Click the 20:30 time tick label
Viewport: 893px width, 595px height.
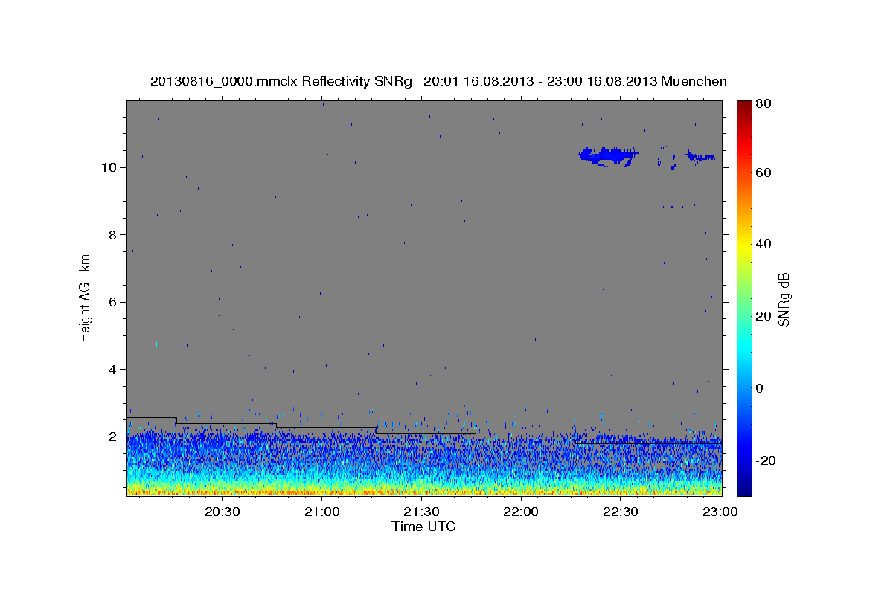(222, 512)
